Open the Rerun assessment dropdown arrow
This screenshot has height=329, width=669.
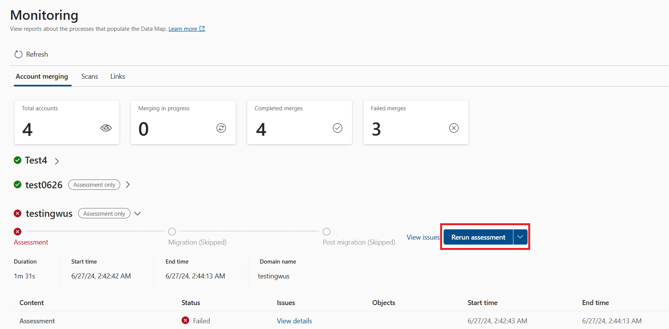pyautogui.click(x=520, y=237)
